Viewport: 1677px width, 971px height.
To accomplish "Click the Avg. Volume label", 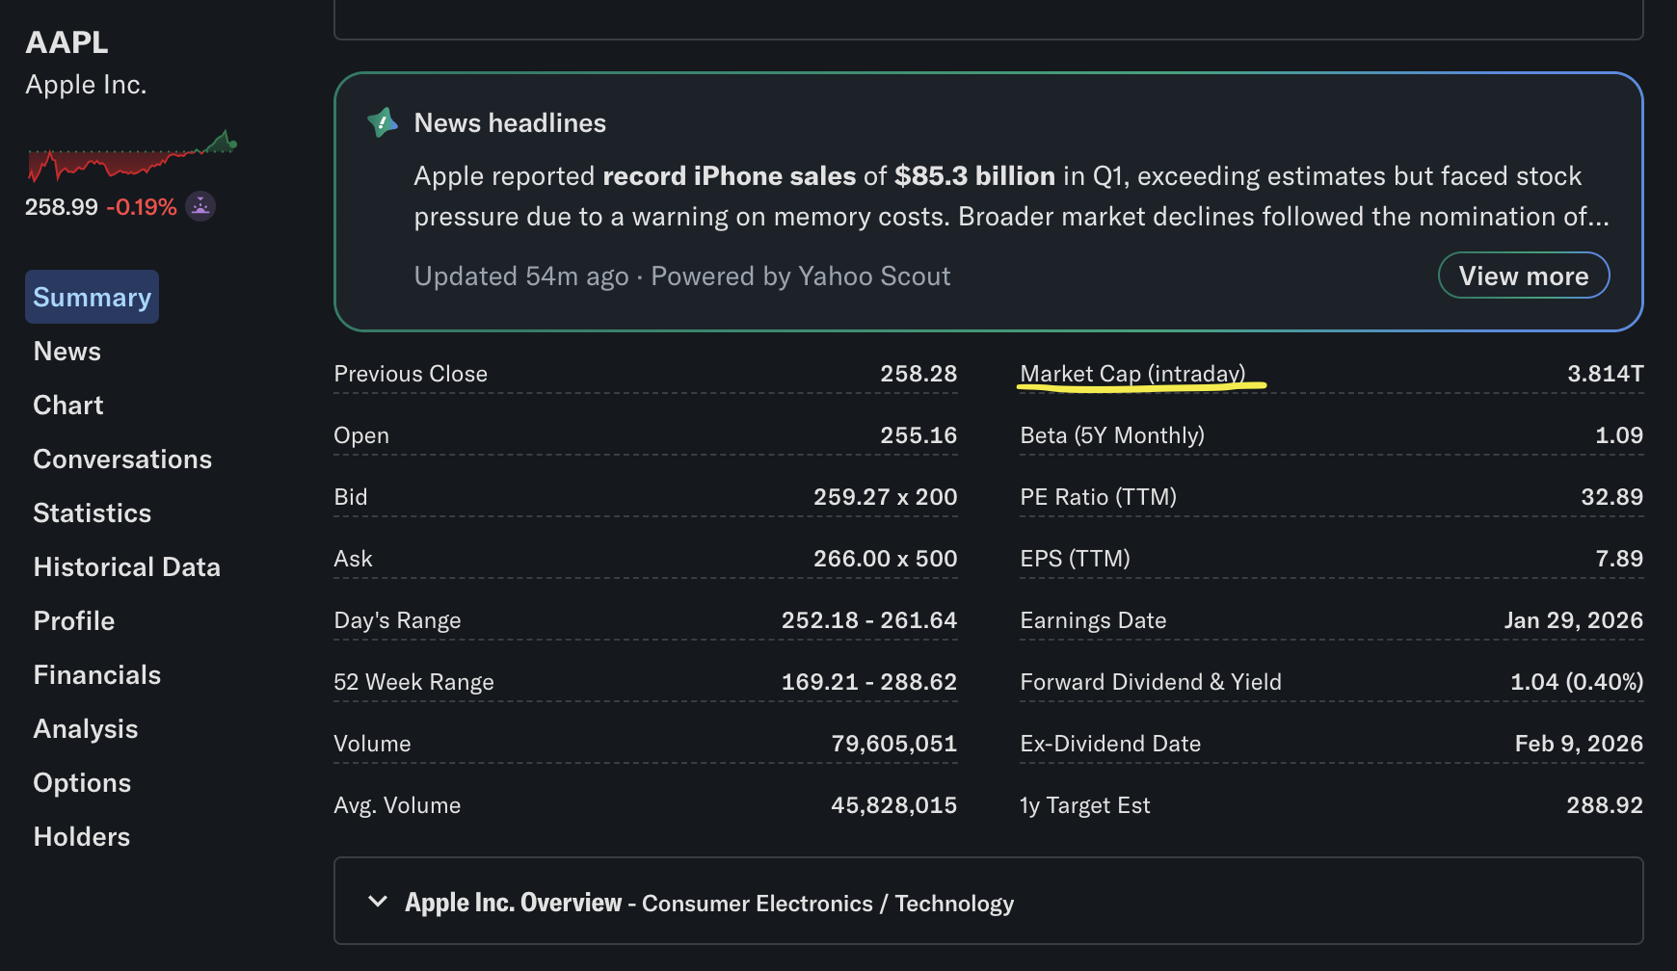I will [397, 805].
